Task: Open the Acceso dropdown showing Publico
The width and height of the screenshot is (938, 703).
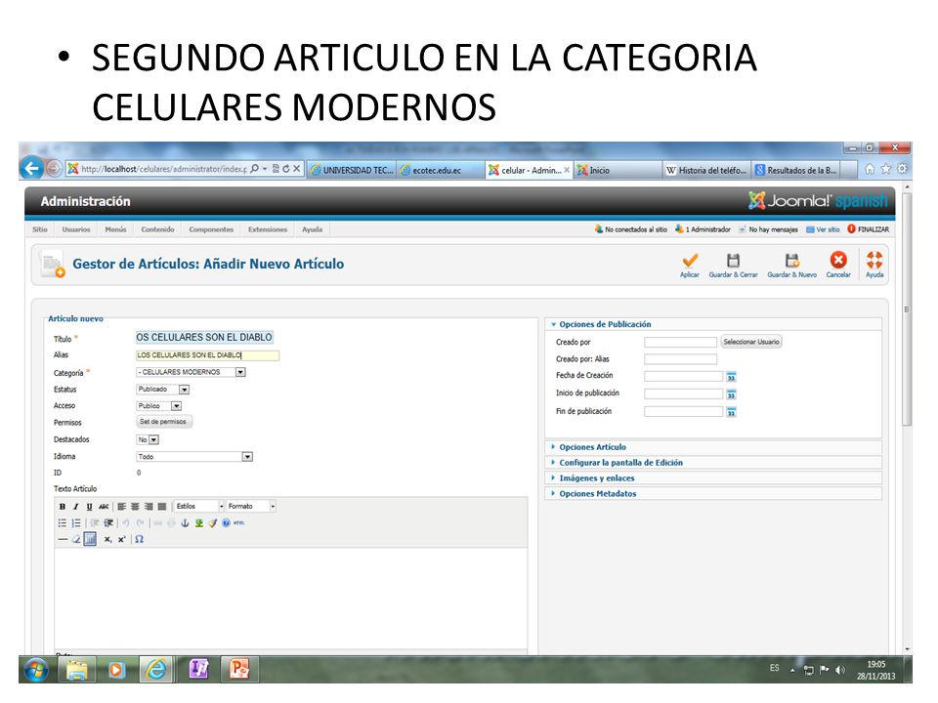Action: [159, 406]
